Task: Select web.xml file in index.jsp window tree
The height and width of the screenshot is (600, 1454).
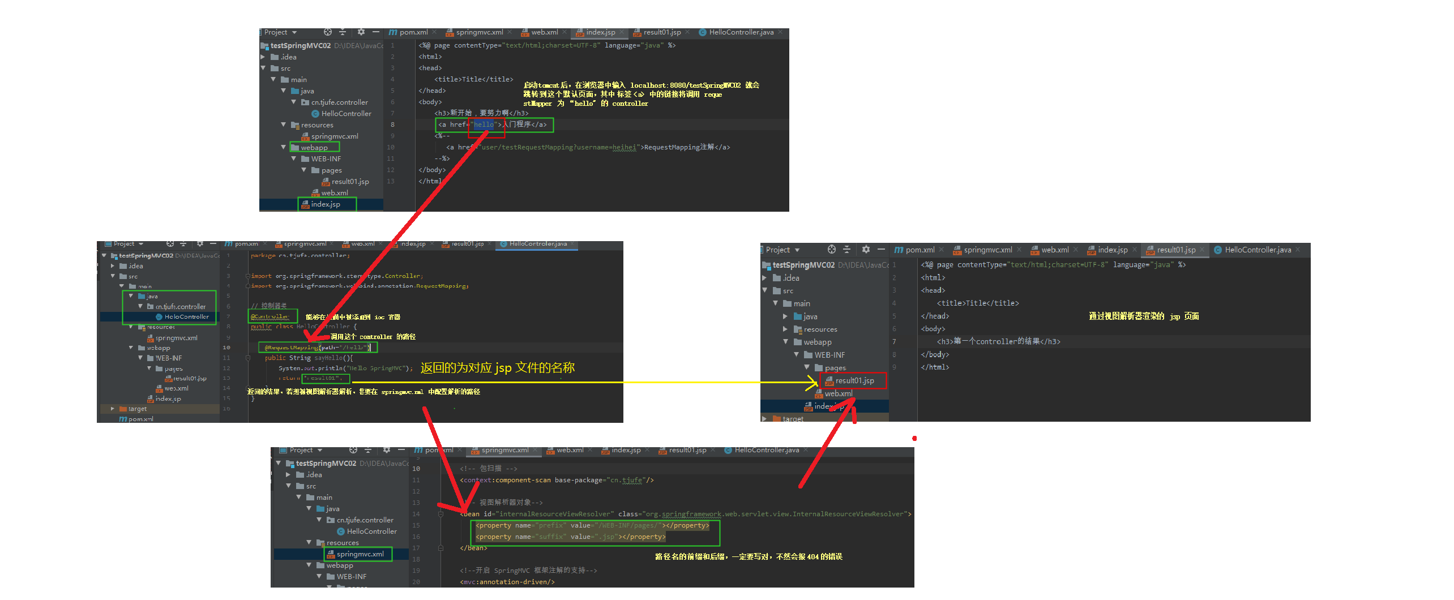Action: [x=330, y=193]
